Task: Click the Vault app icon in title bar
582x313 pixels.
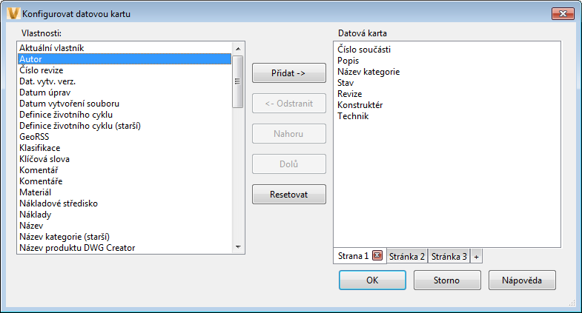Action: (x=13, y=13)
